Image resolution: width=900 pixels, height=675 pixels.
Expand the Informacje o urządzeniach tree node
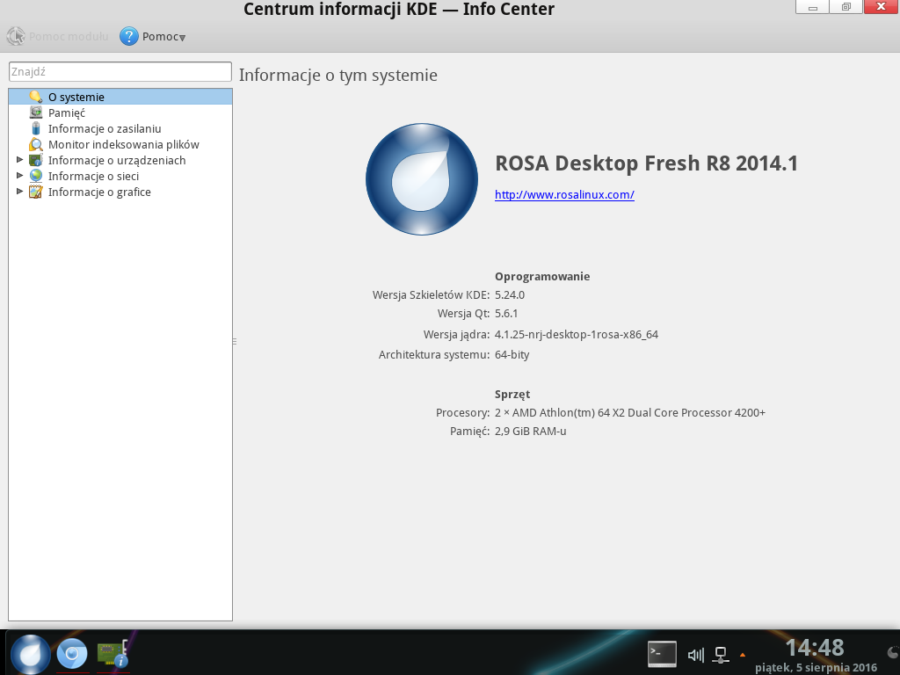pos(20,160)
